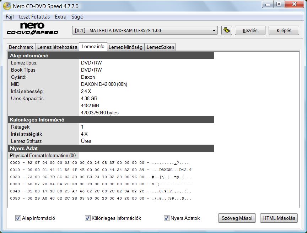The height and width of the screenshot is (233, 307).
Task: Click the Üres Kapacitás label
Action: click(x=27, y=98)
